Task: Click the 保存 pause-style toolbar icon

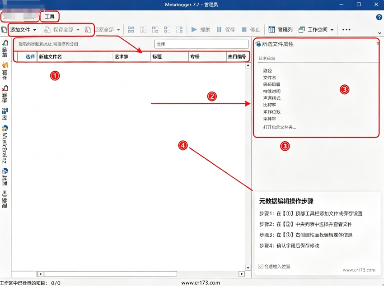Action: tap(219, 30)
